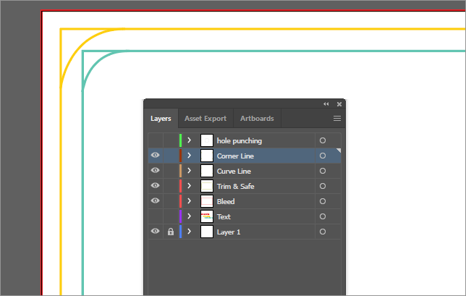Switch to the Asset Export tab
The height and width of the screenshot is (296, 466).
pyautogui.click(x=206, y=119)
